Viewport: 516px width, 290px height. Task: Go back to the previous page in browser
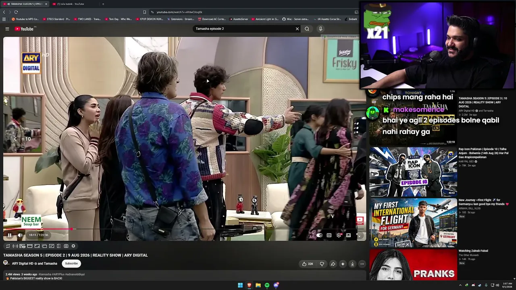tap(4, 12)
